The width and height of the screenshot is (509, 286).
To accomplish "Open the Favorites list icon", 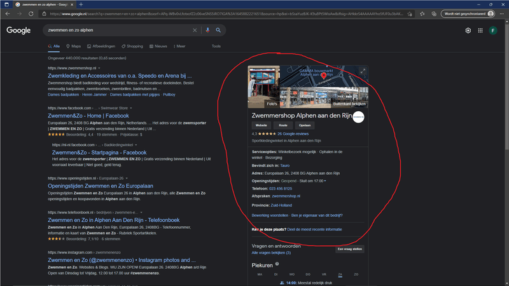I will [x=422, y=14].
